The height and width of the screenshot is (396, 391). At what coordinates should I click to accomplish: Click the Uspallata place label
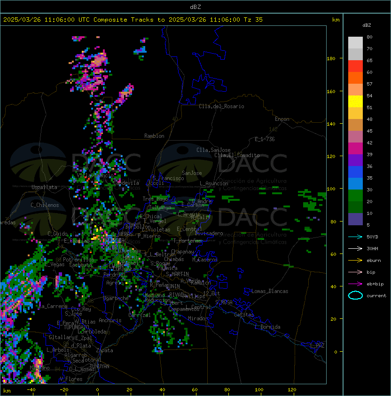click(44, 187)
